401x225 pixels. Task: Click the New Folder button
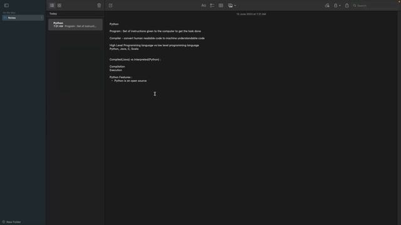(x=11, y=222)
